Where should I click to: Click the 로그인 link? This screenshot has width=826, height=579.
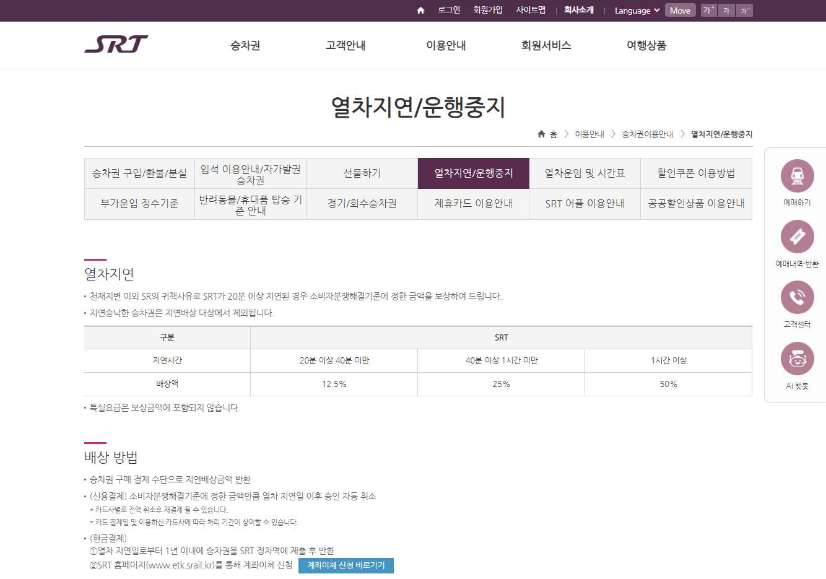pos(449,10)
